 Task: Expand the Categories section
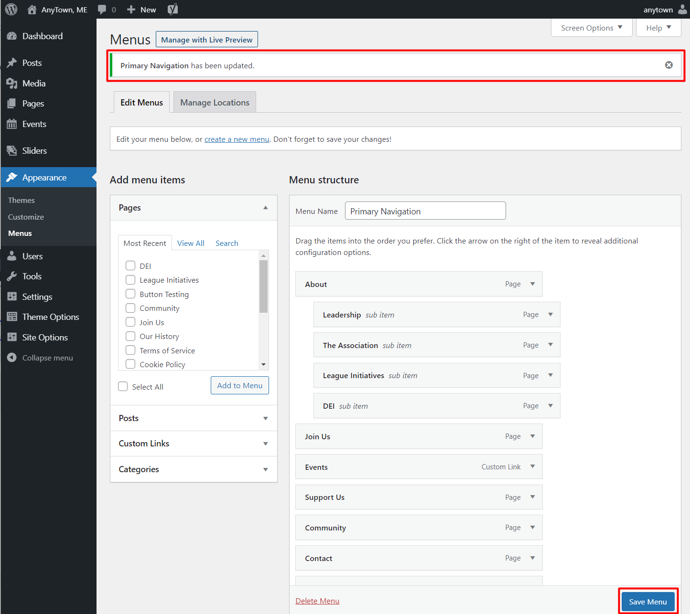tap(266, 469)
